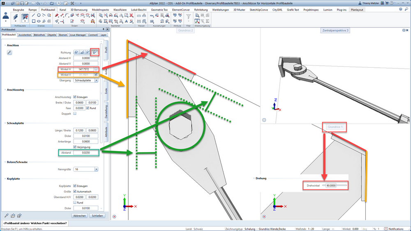Click the Schließen button
411x231 pixels.
[x=97, y=216]
